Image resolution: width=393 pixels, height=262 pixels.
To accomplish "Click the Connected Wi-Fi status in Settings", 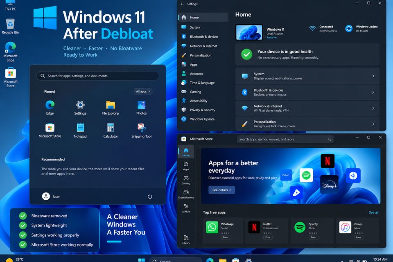I will click(323, 29).
